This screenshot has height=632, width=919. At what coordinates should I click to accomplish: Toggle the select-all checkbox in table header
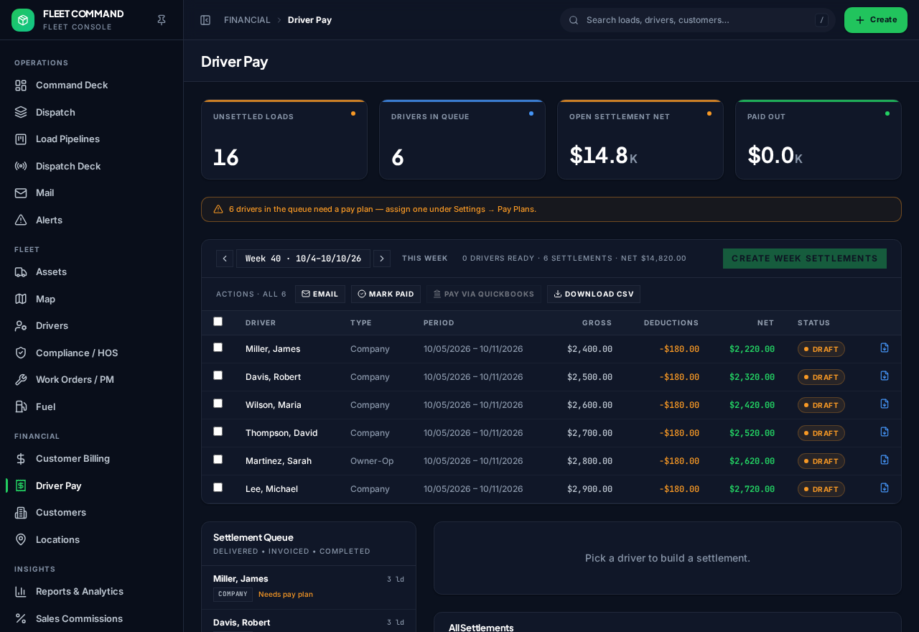pos(218,322)
